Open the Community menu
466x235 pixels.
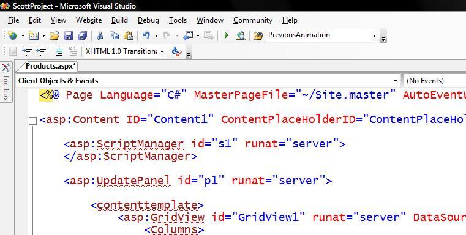coord(253,20)
